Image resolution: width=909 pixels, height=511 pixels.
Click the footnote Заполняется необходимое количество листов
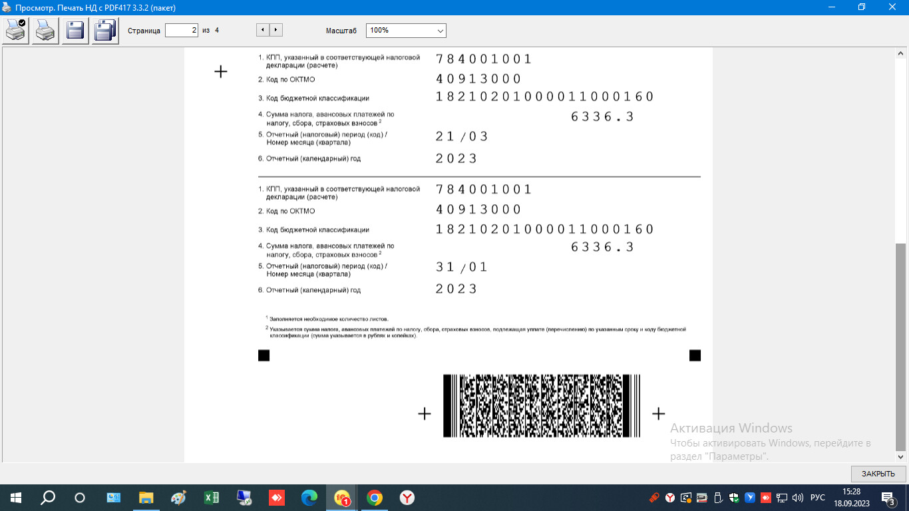329,319
